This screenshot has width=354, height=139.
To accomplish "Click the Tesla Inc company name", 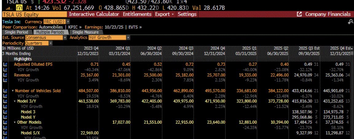I will tap(11, 22).
